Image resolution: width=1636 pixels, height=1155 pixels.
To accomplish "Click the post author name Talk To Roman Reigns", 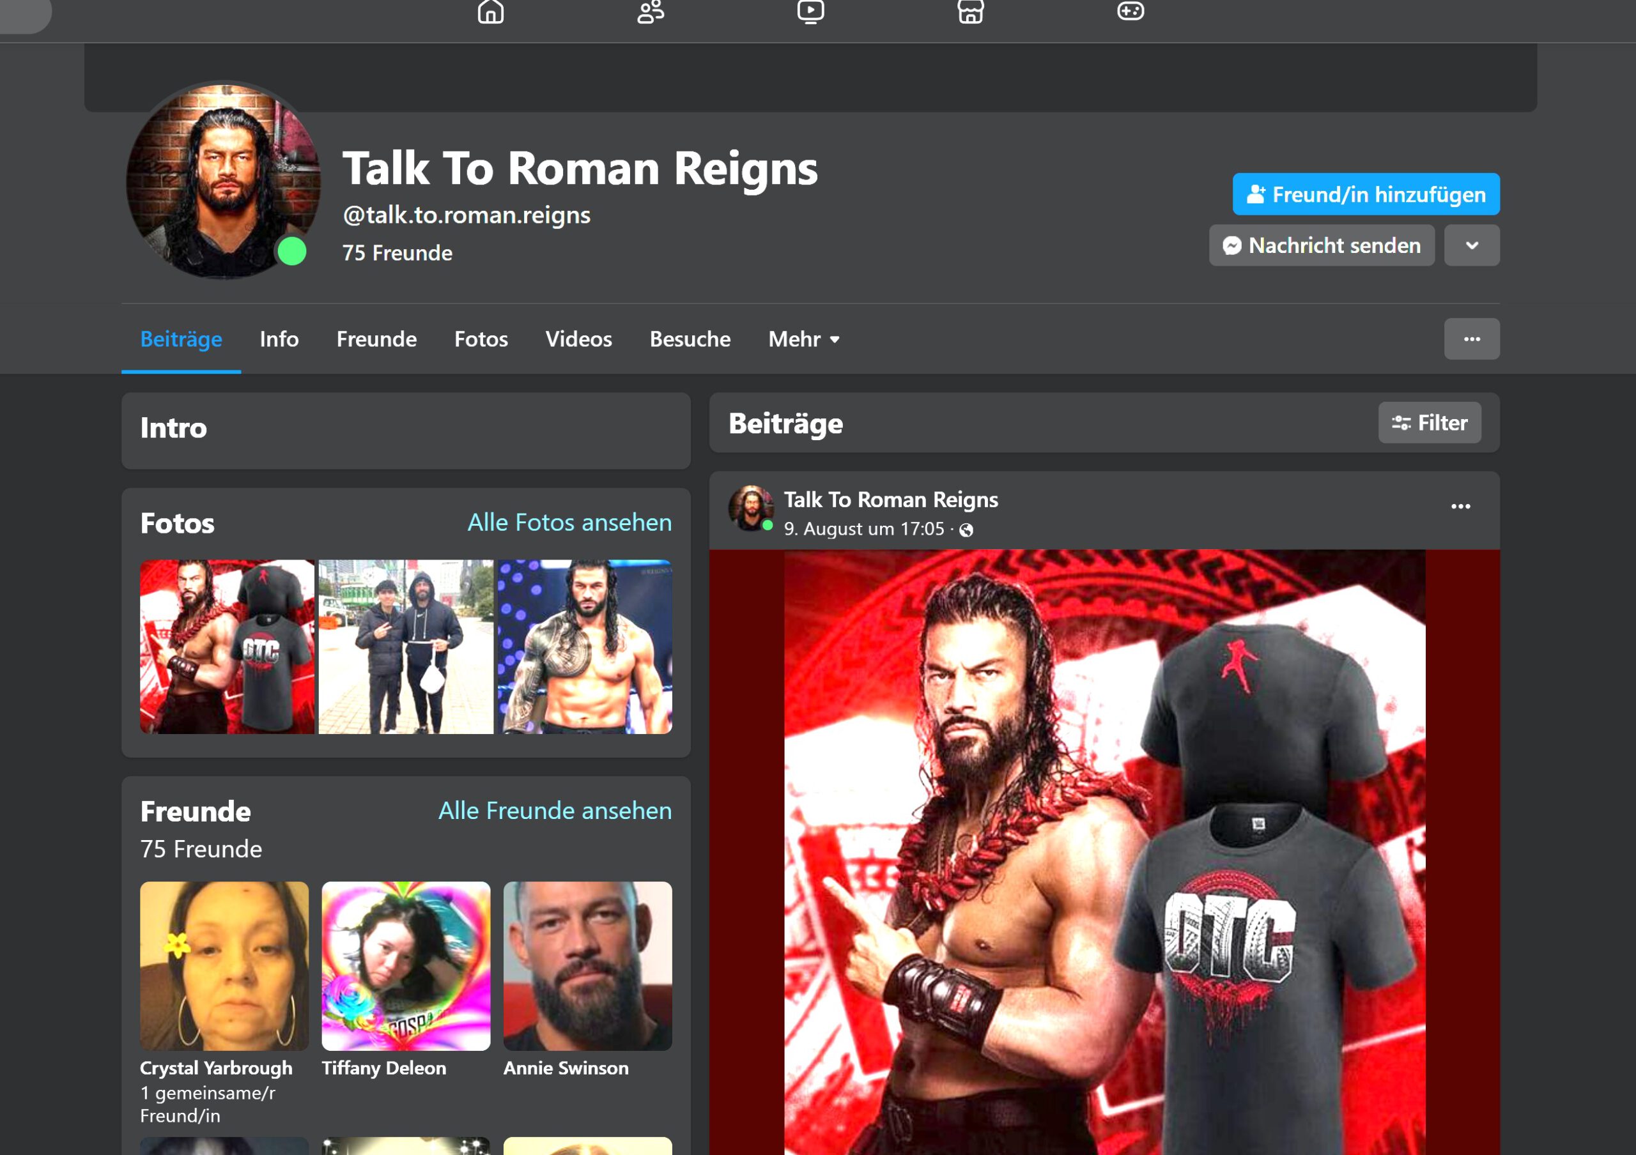I will [891, 500].
